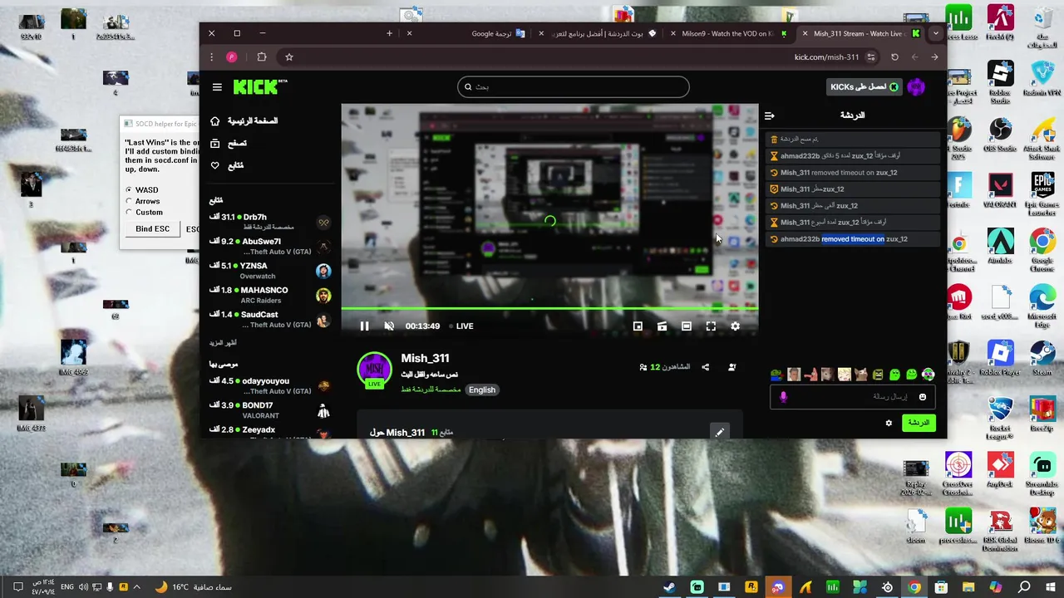Open Following heart in sidebar
This screenshot has height=598, width=1064.
coord(227,166)
